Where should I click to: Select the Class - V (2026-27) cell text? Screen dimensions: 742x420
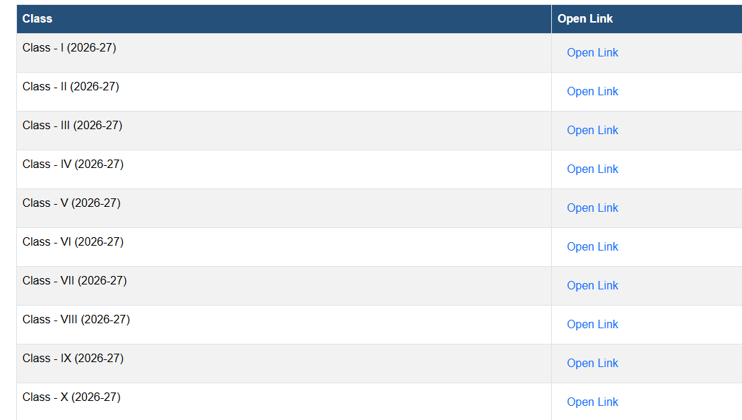pyautogui.click(x=71, y=203)
